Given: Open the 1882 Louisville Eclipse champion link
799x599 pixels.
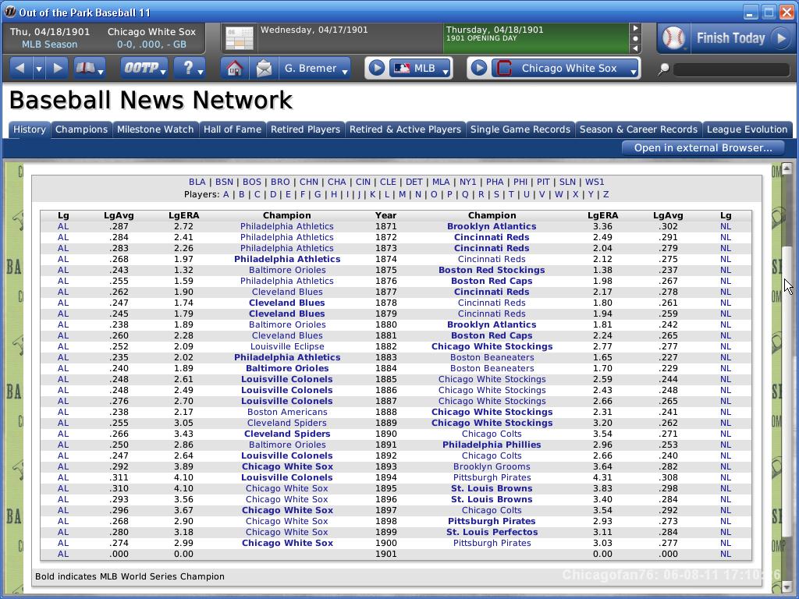Looking at the screenshot, I should [286, 346].
